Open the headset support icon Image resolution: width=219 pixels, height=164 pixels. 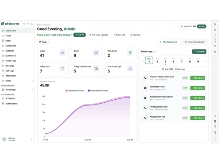tap(215, 132)
